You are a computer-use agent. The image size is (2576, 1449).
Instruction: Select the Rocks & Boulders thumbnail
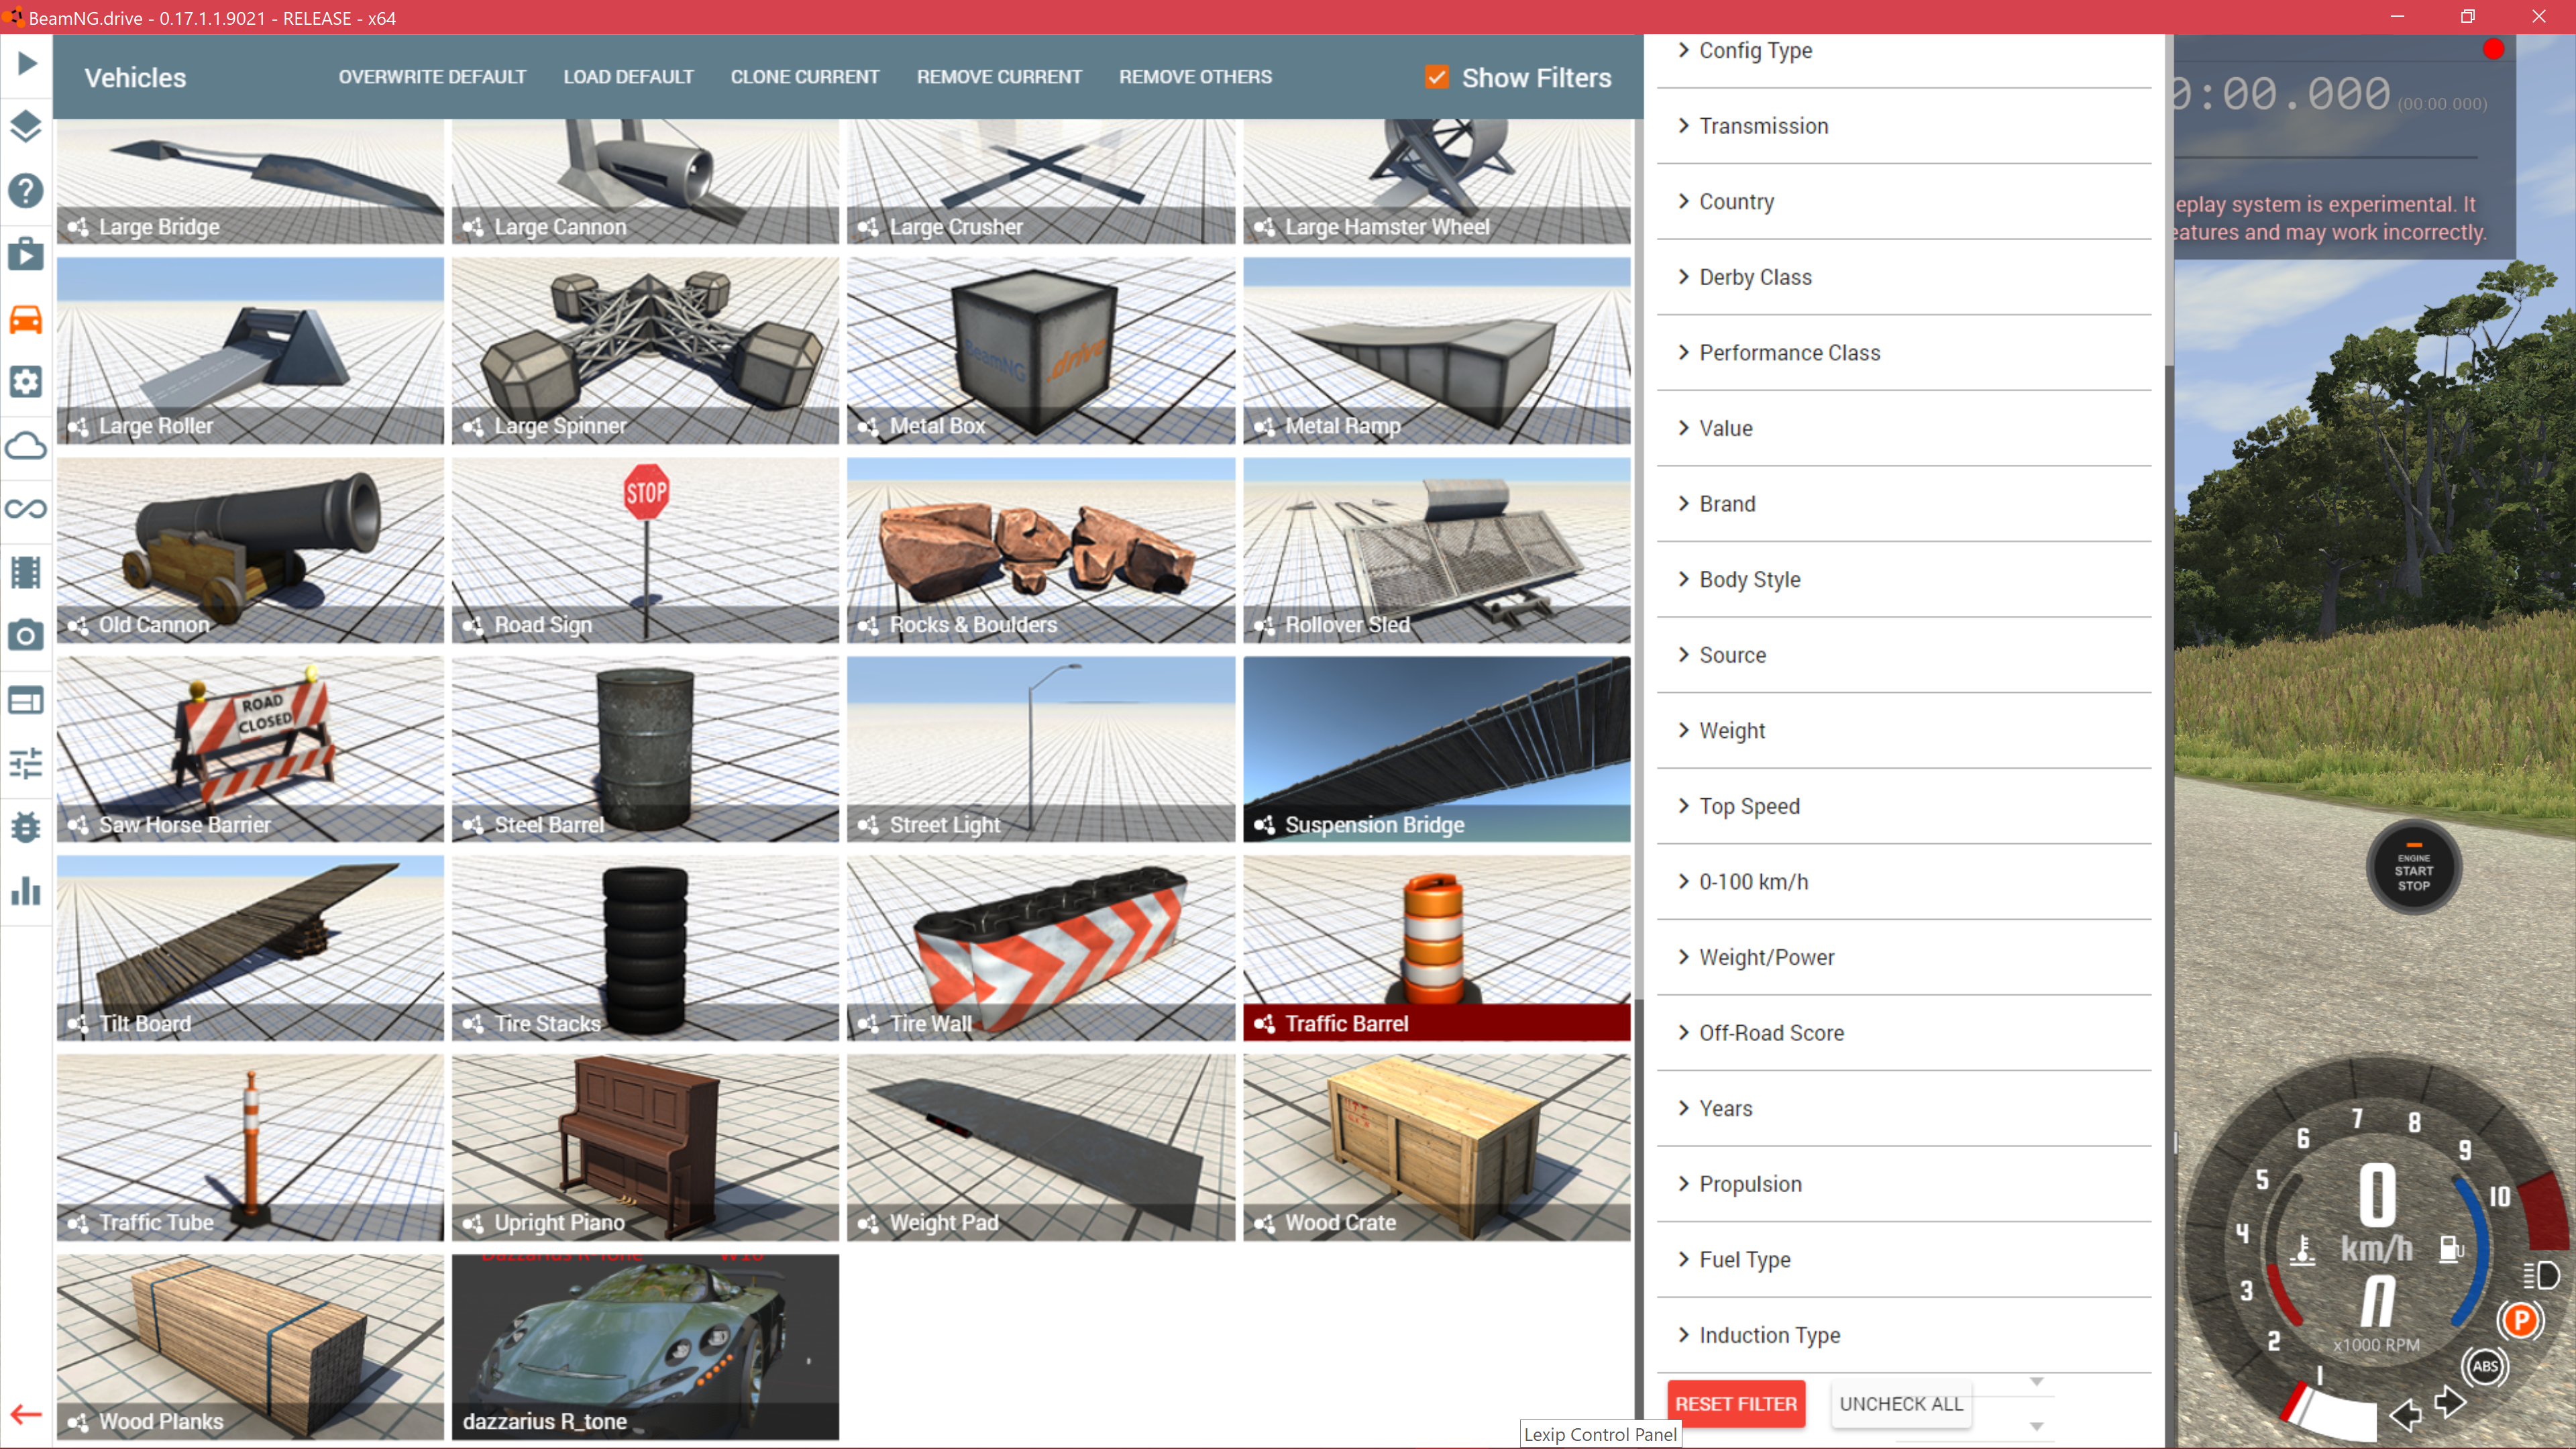click(1041, 550)
